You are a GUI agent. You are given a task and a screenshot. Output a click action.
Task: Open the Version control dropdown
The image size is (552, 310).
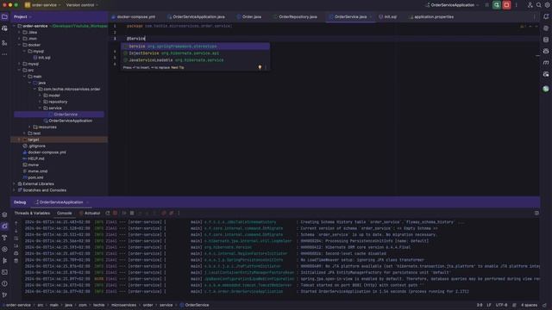click(82, 5)
